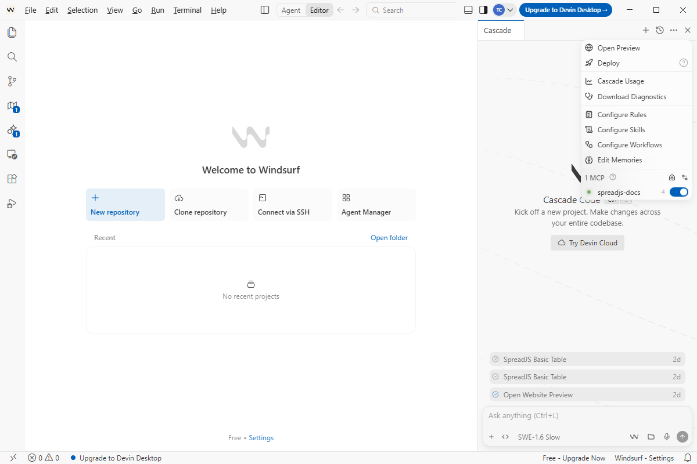The image size is (697, 464).
Task: Open the Terminal menu
Action: [188, 10]
